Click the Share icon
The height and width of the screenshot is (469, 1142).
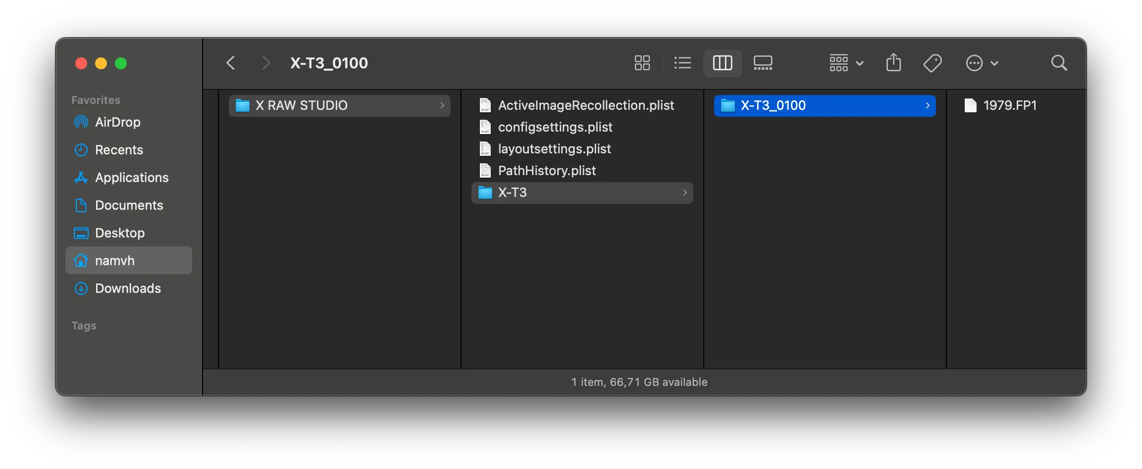[x=893, y=63]
